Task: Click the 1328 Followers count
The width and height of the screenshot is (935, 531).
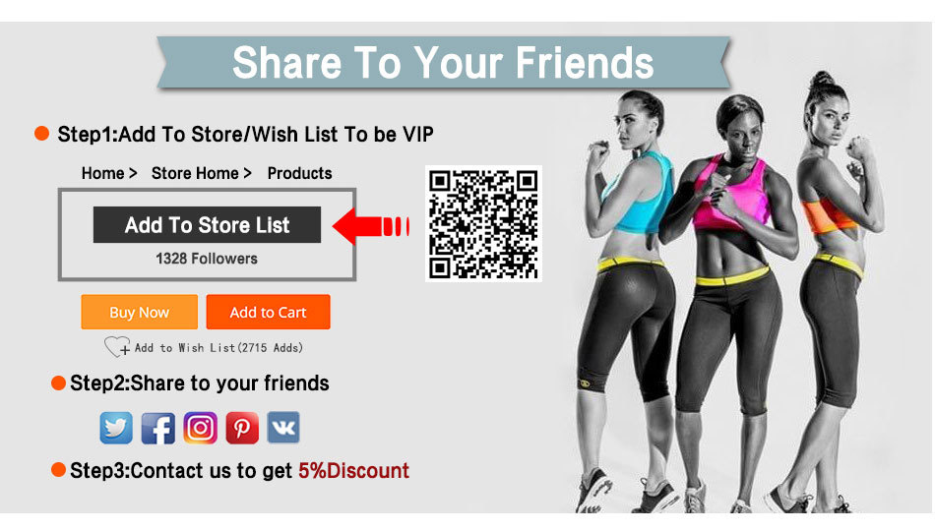Action: click(x=207, y=259)
